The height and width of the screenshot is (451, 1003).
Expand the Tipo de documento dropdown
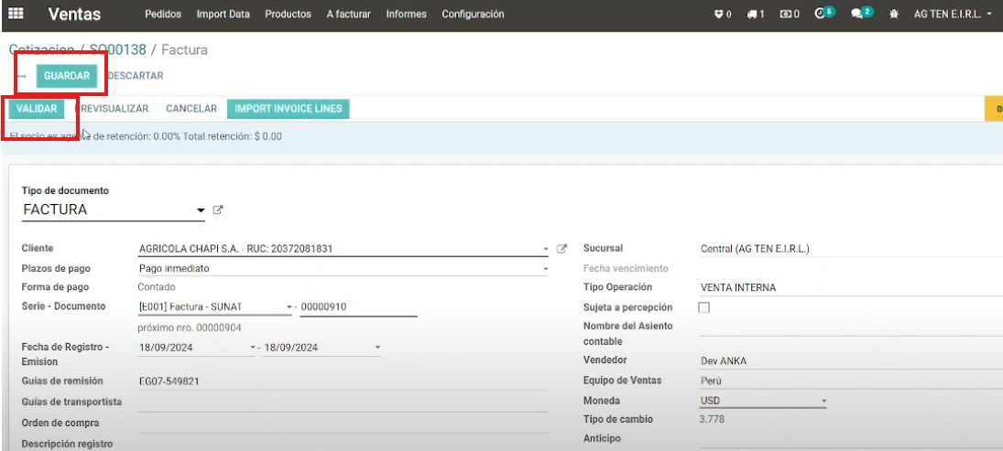[201, 210]
